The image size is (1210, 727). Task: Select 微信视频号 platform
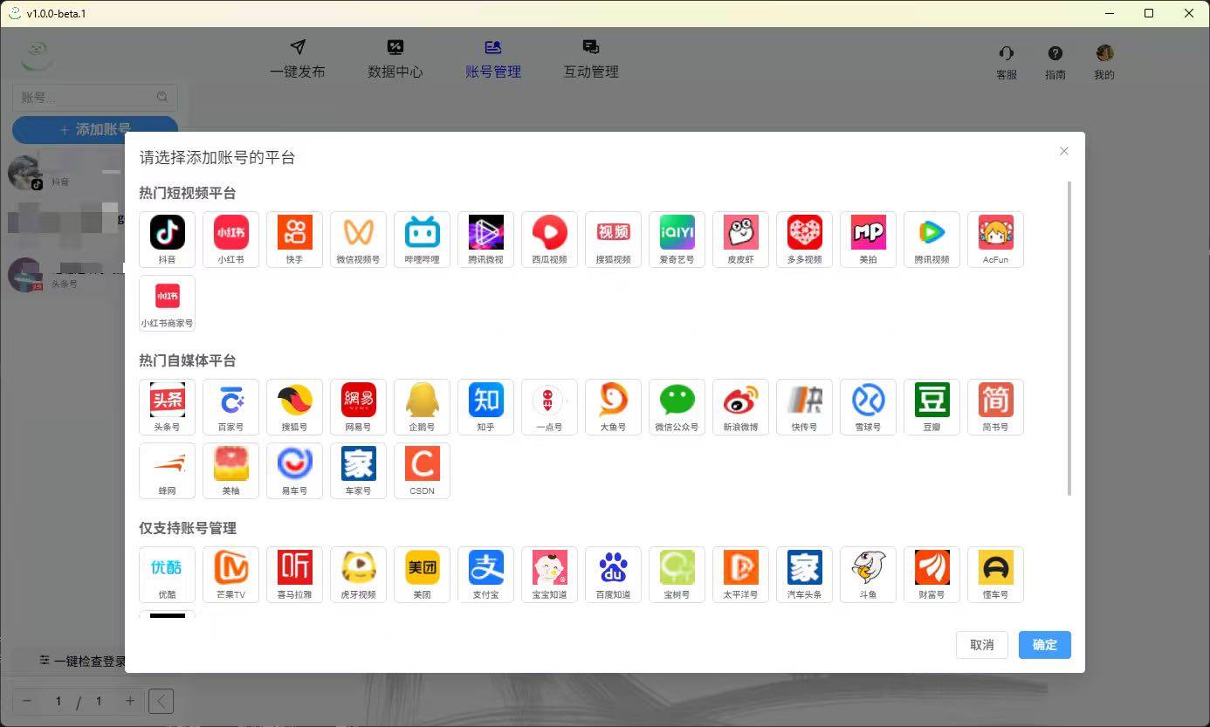tap(358, 239)
